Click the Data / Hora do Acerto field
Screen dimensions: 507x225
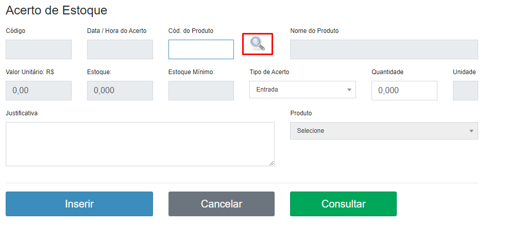click(x=120, y=49)
